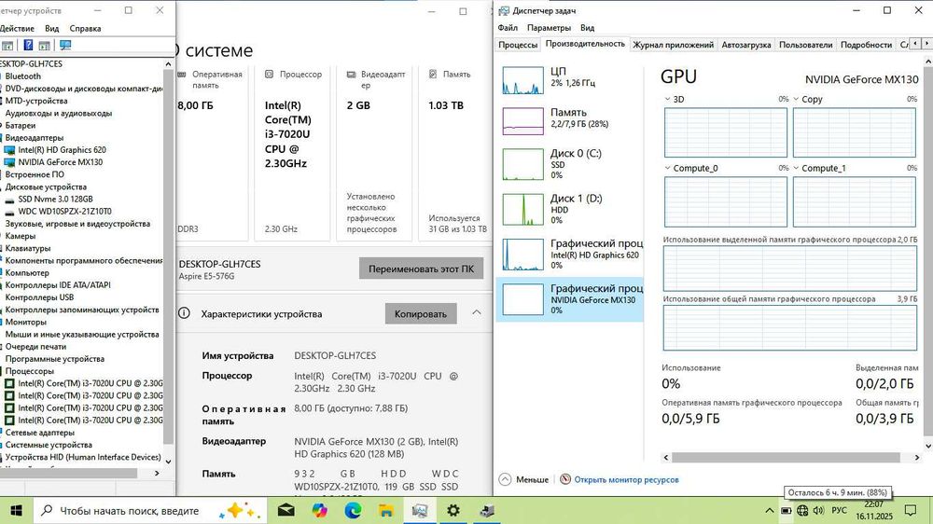933x524 pixels.
Task: Open the notification center icon
Action: click(911, 510)
